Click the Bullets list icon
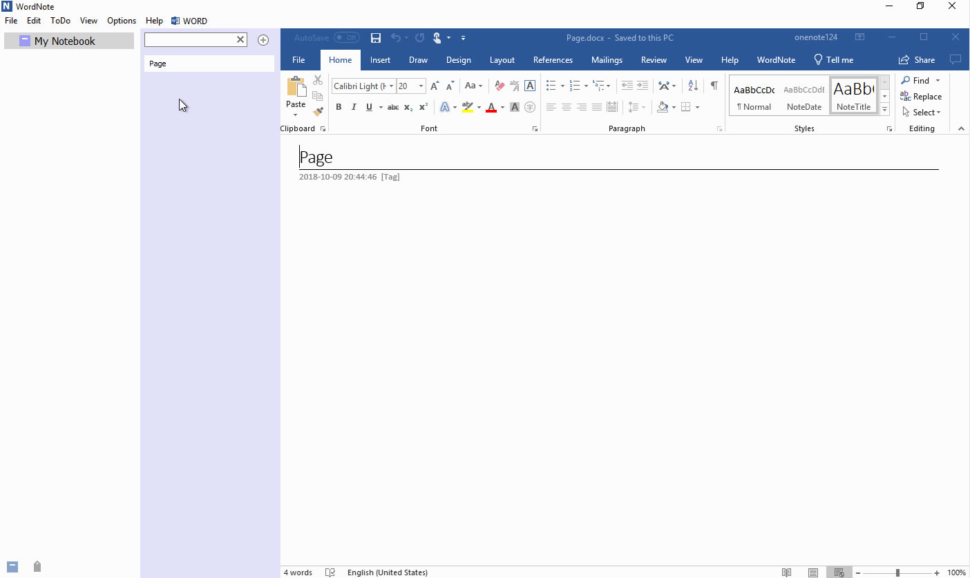970x578 pixels. pyautogui.click(x=551, y=86)
